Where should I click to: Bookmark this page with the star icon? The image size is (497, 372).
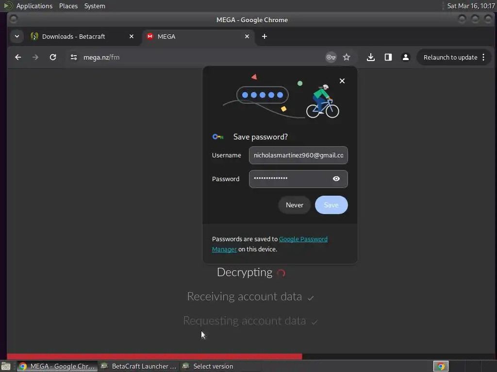[347, 57]
